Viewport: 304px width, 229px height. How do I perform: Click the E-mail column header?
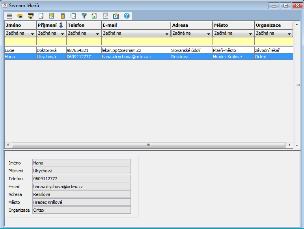(136, 25)
